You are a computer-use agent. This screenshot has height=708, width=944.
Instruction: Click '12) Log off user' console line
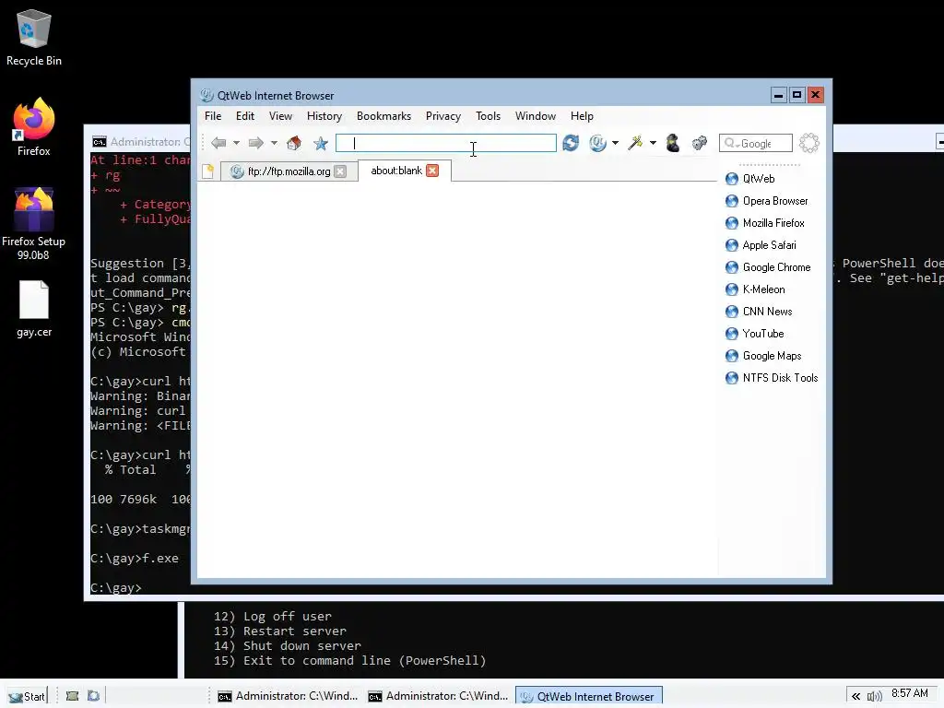click(x=273, y=617)
